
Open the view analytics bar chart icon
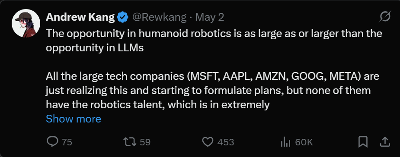pos(285,142)
